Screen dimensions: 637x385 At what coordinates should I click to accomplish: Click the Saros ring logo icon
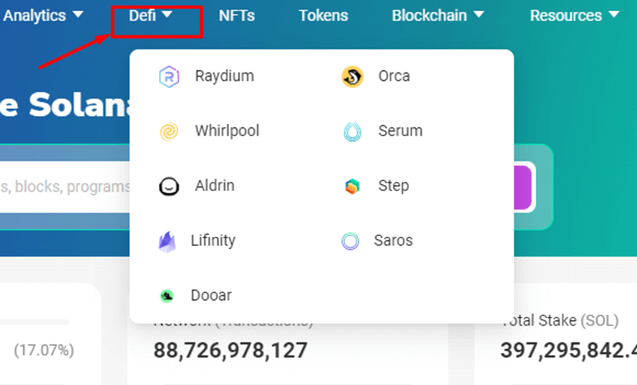click(350, 241)
